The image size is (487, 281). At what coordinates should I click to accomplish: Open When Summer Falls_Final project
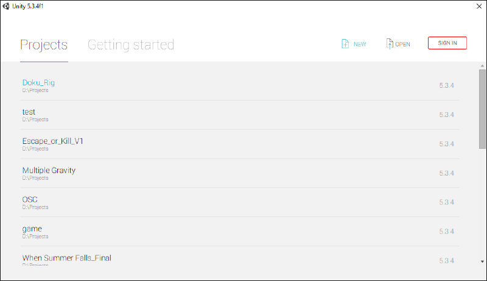click(x=67, y=258)
